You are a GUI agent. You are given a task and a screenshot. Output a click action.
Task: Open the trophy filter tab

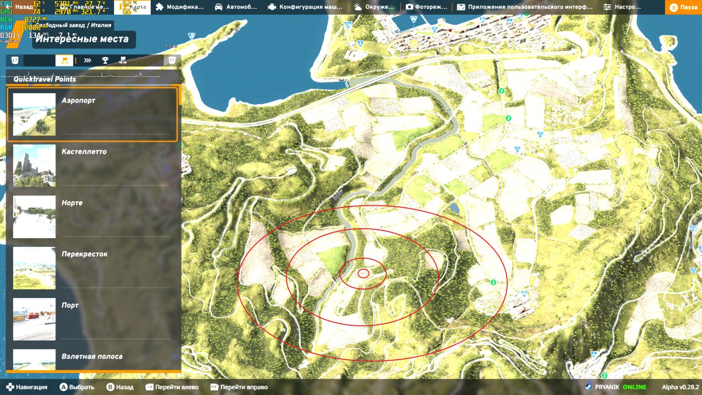point(105,60)
